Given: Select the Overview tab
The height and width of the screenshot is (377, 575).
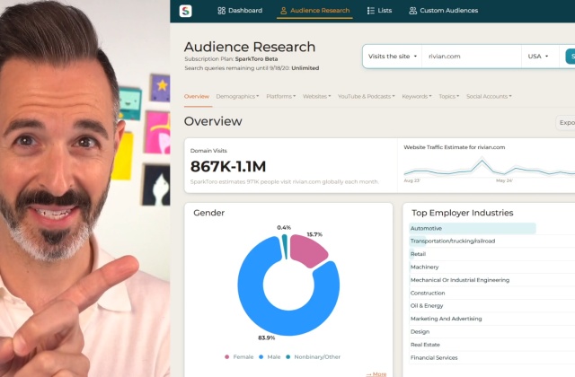Looking at the screenshot, I should coord(197,96).
